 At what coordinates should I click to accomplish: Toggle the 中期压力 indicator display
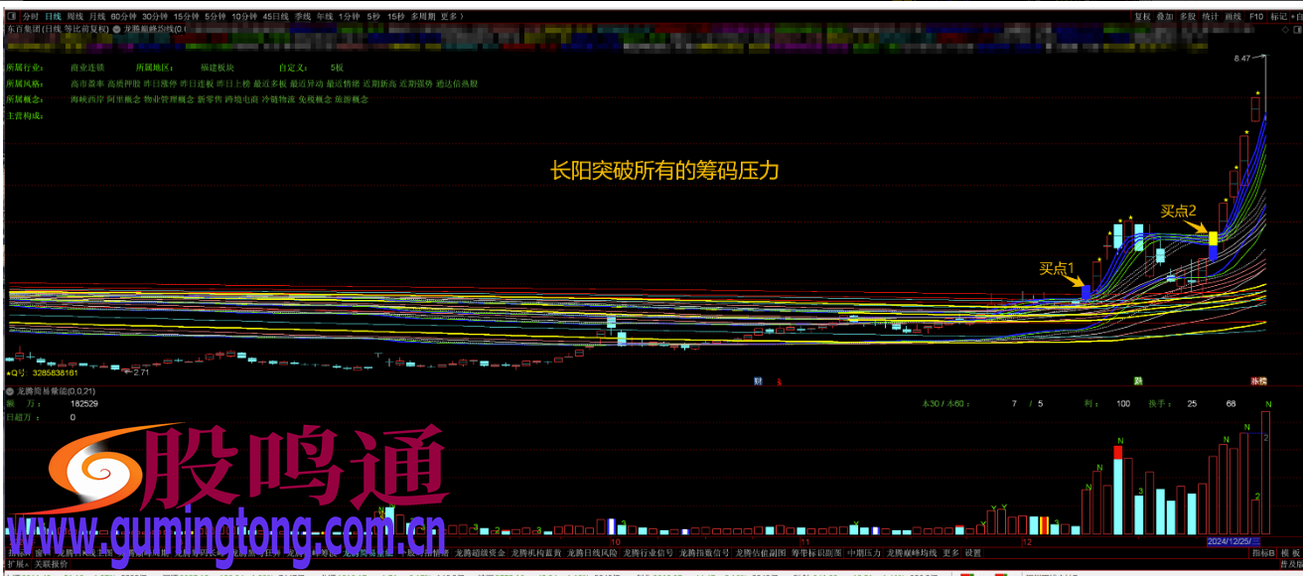click(862, 556)
